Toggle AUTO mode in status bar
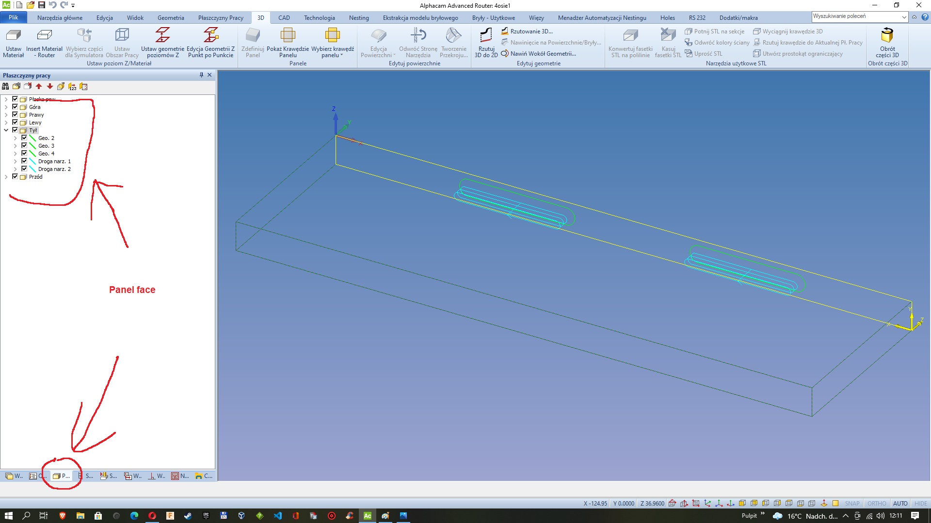 pos(900,504)
